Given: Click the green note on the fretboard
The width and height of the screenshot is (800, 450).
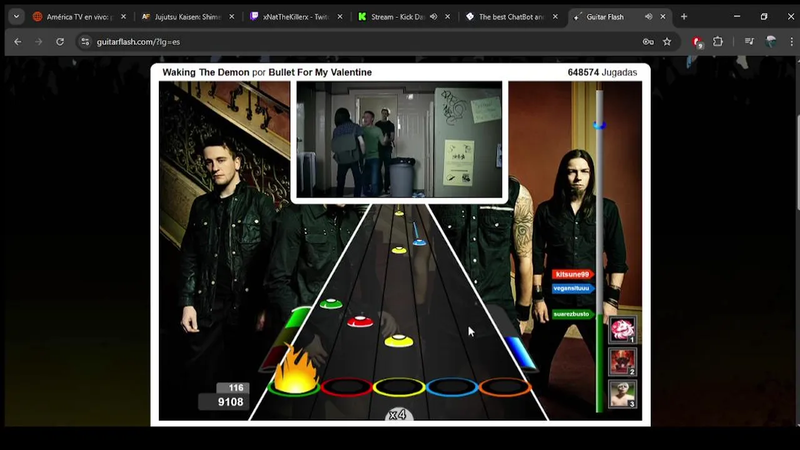Looking at the screenshot, I should 331,304.
